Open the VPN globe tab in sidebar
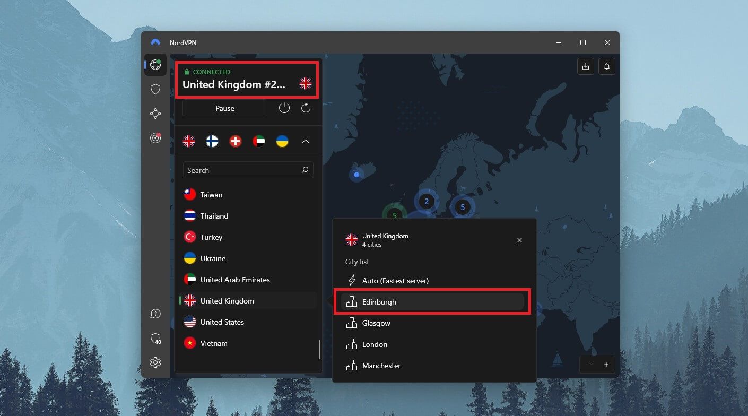Viewport: 748px width, 416px height. click(x=155, y=65)
